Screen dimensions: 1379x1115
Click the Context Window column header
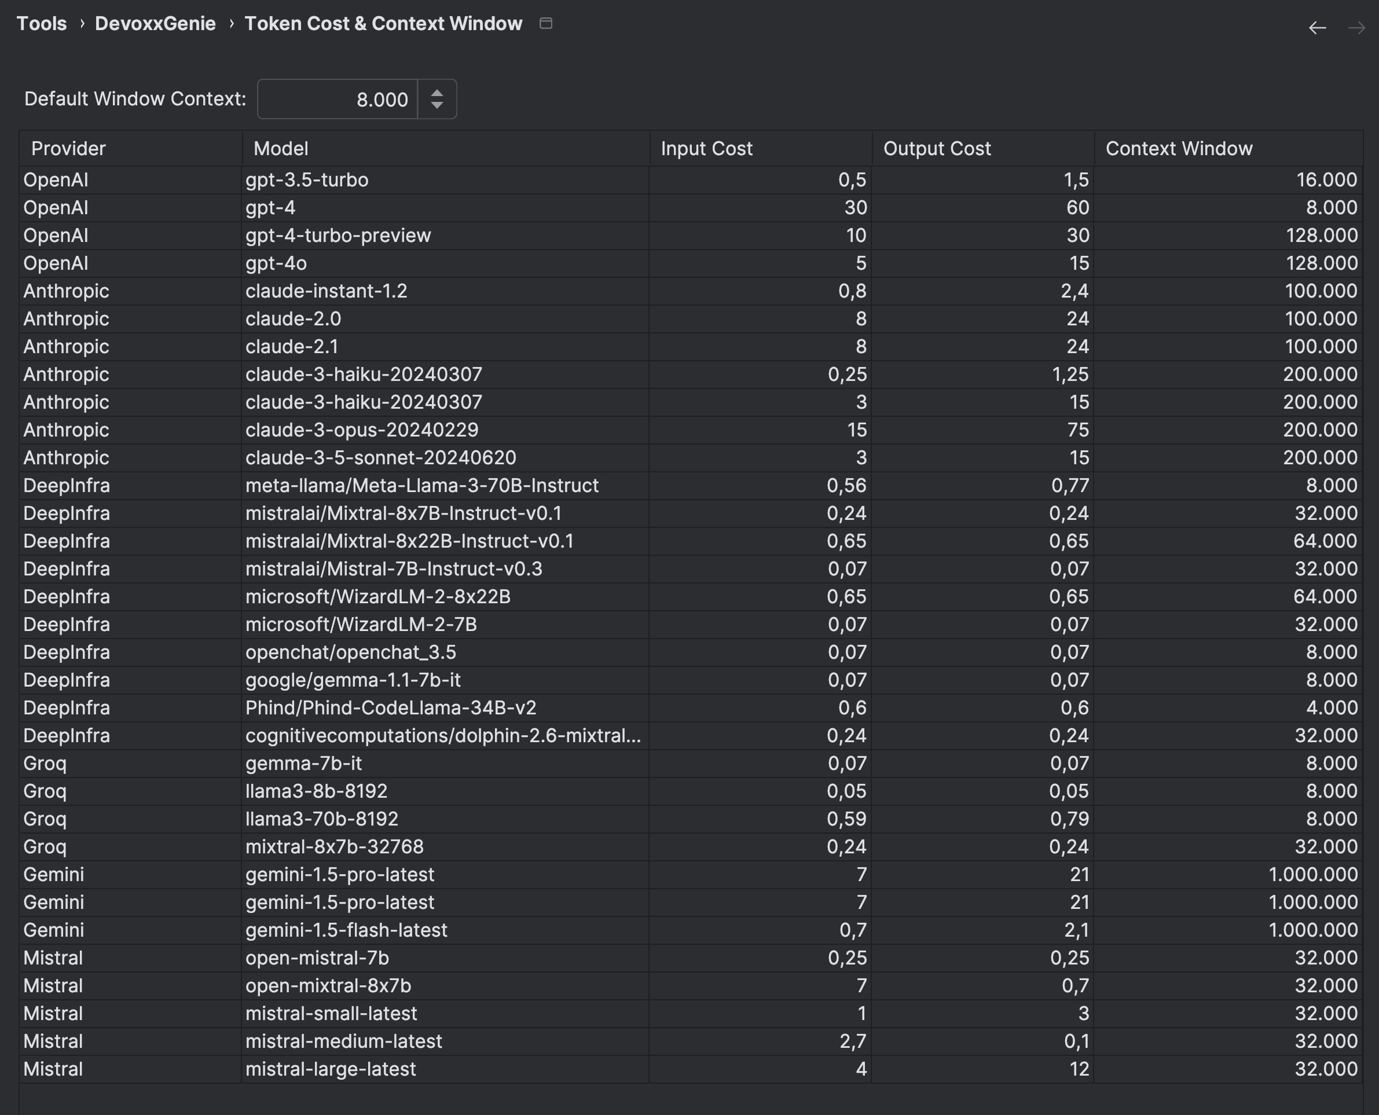(1179, 148)
